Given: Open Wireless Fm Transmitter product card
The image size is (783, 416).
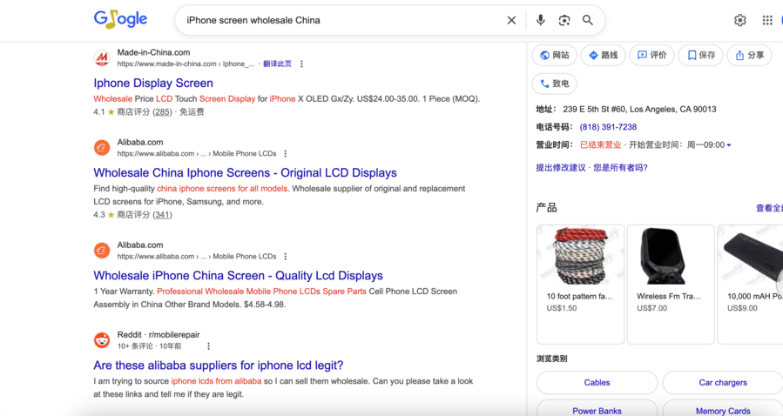Looking at the screenshot, I should [x=671, y=285].
